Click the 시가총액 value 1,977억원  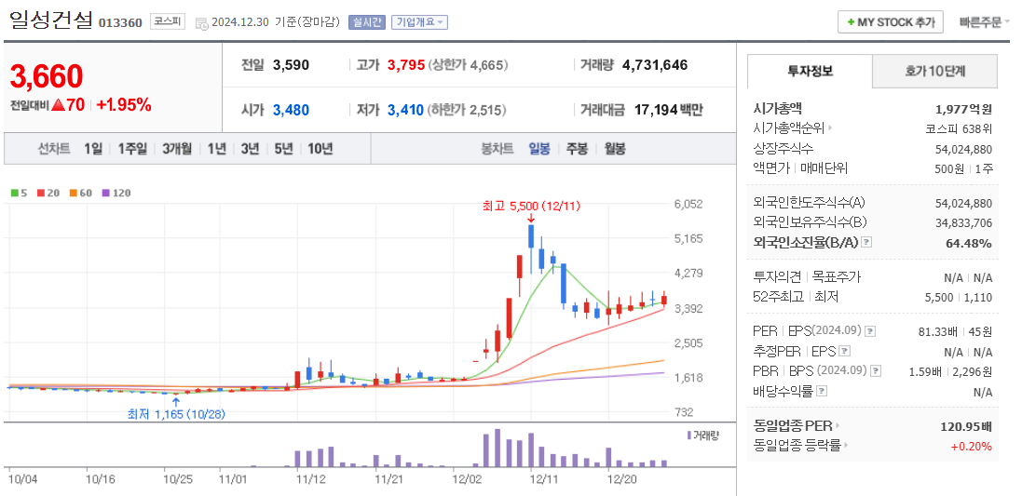(x=964, y=109)
